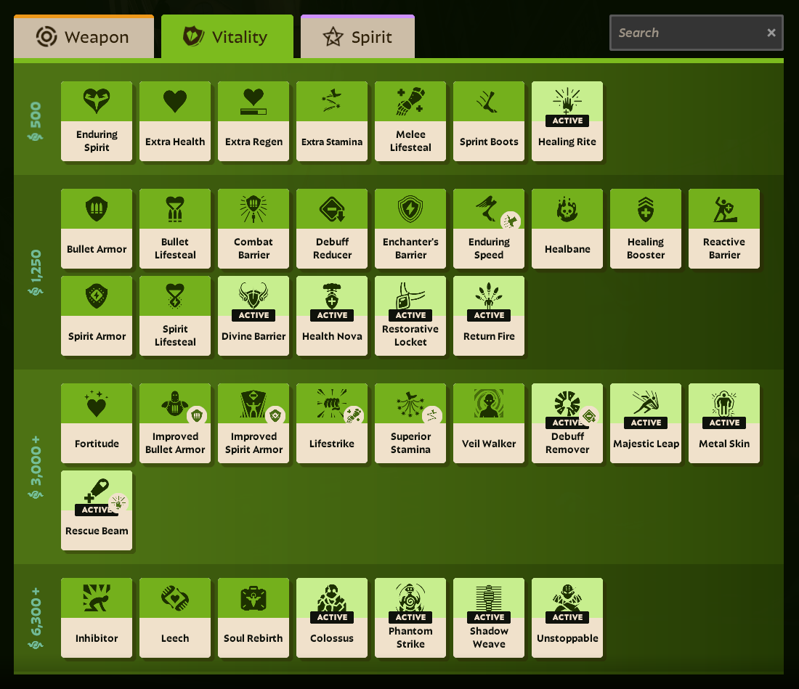This screenshot has height=689, width=799.
Task: Select the Extra Health item
Action: tap(175, 121)
